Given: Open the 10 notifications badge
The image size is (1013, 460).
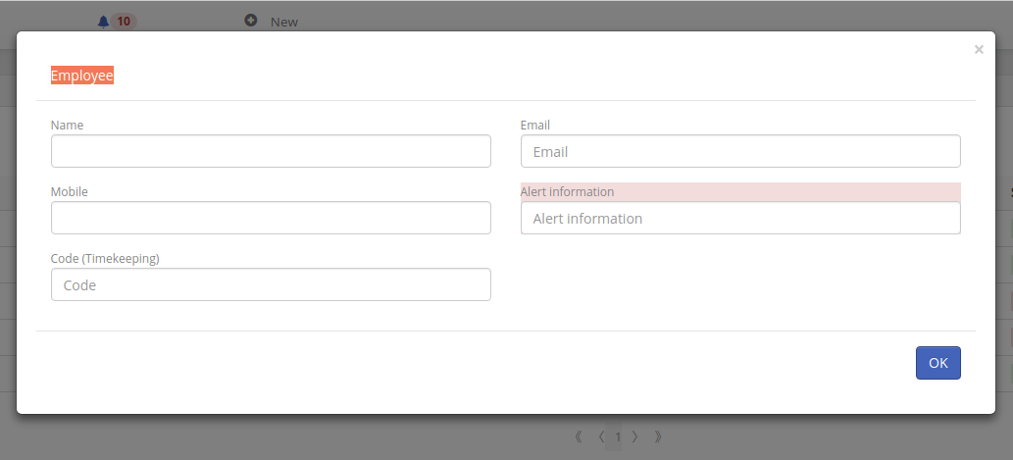Looking at the screenshot, I should coord(123,22).
